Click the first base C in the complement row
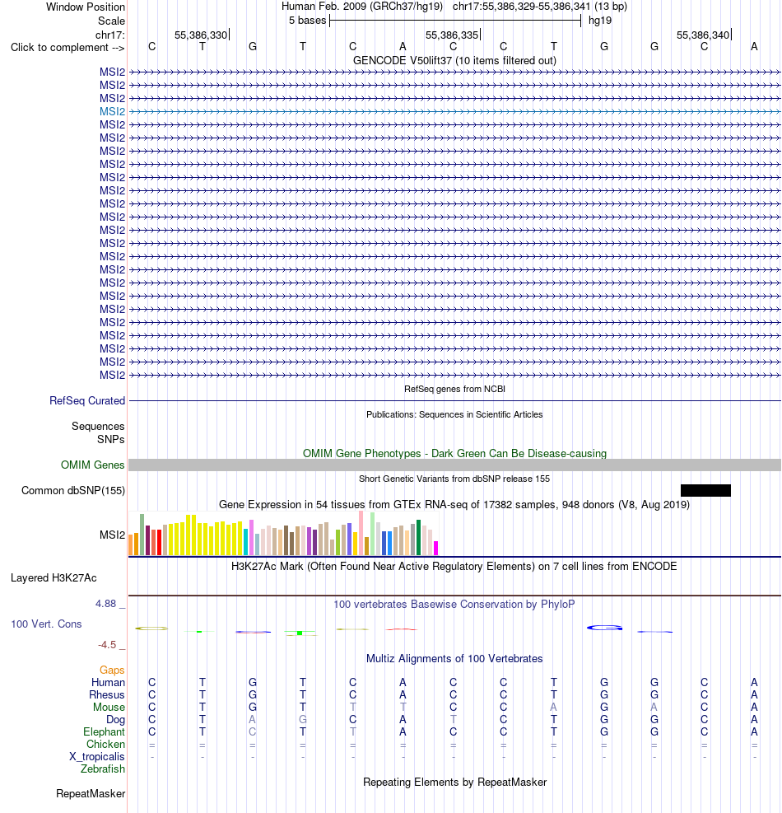Screen dimensions: 782x813 click(151, 47)
